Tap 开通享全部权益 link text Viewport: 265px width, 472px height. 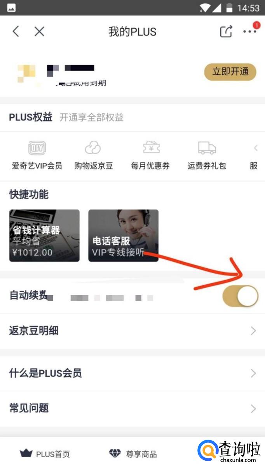pos(92,117)
